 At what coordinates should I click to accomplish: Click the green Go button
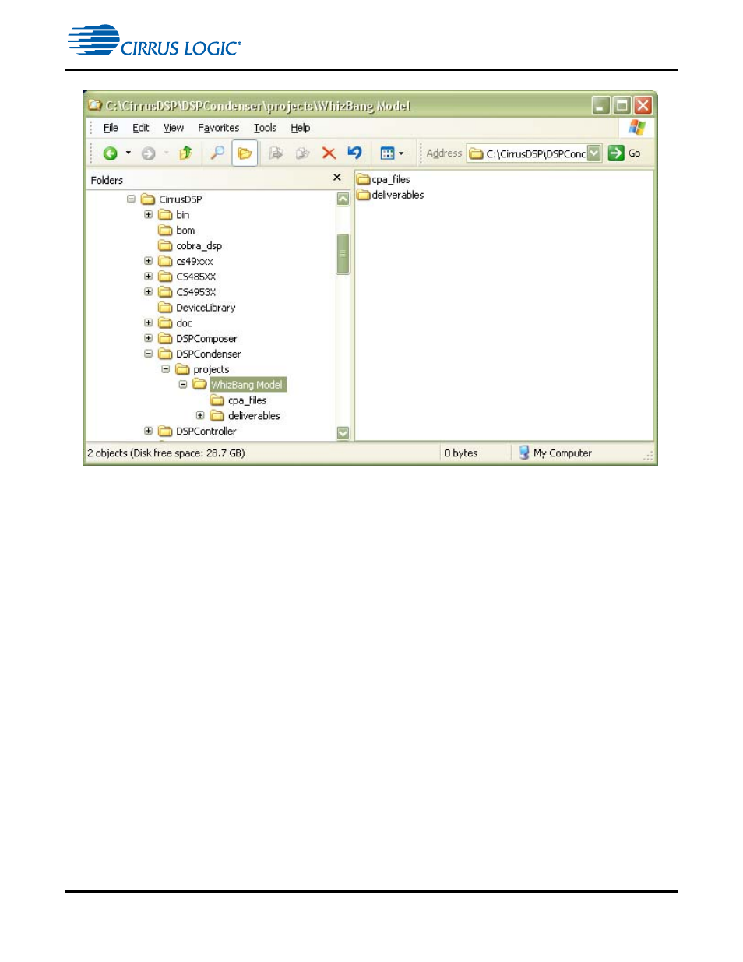(625, 153)
